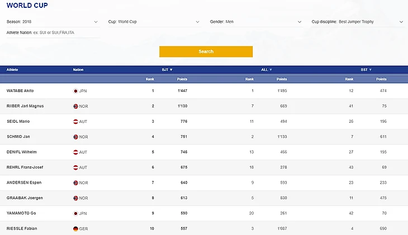
Task: Focus the Athlete Nation input field
Action: [x=53, y=33]
